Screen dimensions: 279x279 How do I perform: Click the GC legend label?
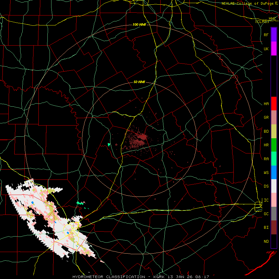tap(266, 214)
